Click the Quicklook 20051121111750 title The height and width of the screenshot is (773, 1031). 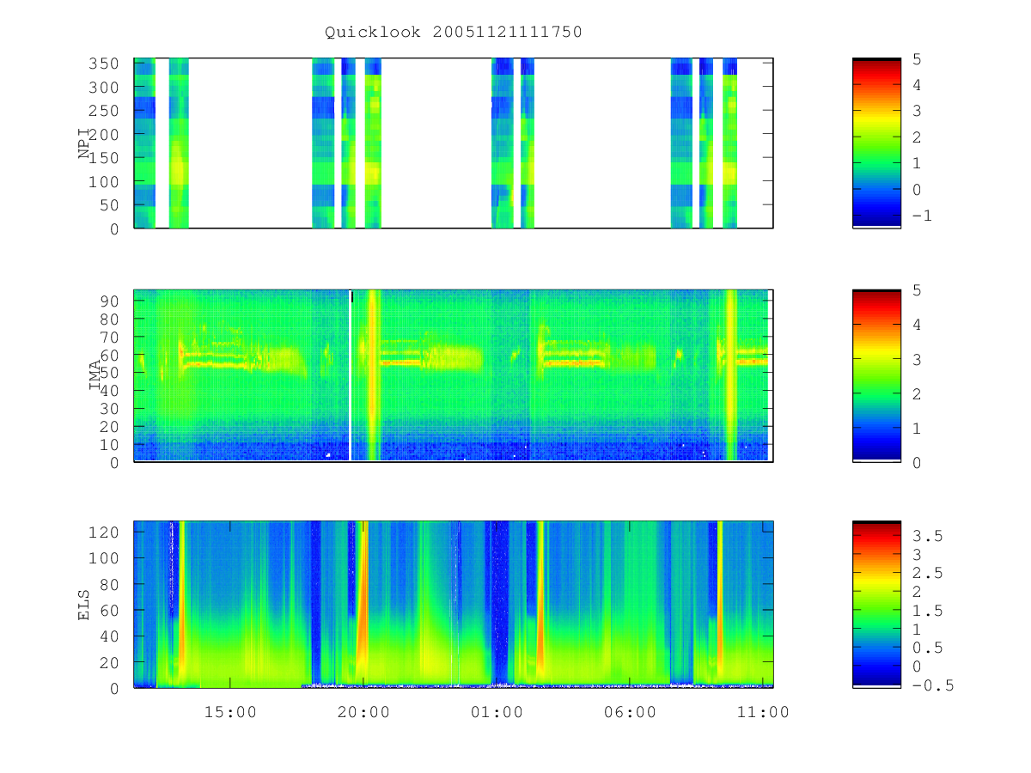[x=454, y=32]
